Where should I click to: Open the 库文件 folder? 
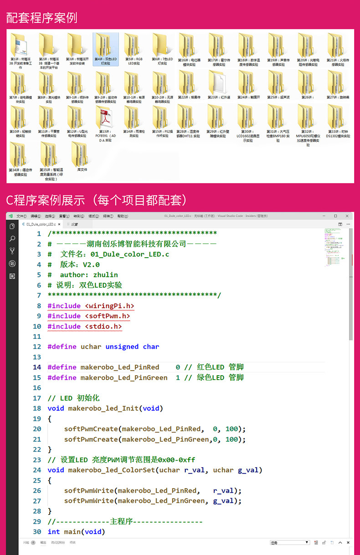click(81, 157)
